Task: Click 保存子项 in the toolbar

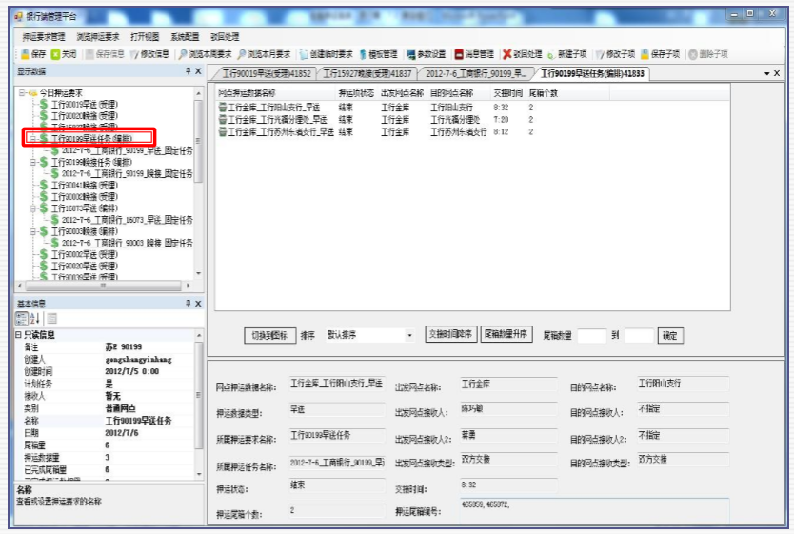Action: (x=660, y=54)
